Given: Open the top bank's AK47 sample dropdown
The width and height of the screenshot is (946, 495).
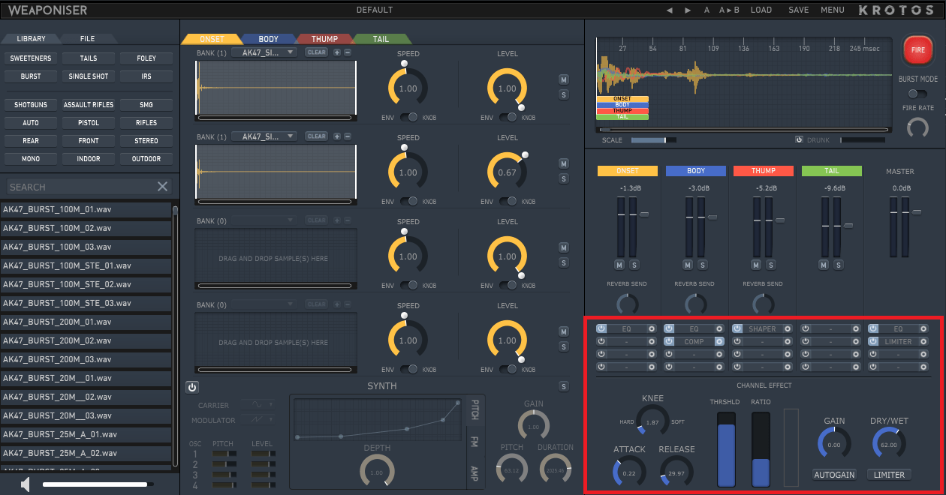Looking at the screenshot, I should (264, 52).
